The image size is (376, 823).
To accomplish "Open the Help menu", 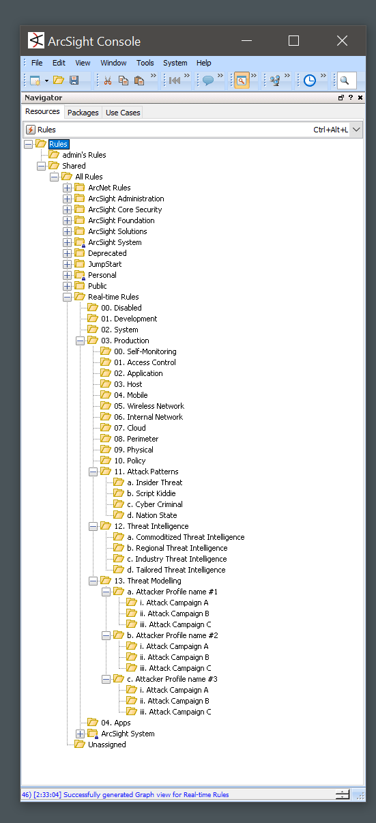I will click(204, 63).
